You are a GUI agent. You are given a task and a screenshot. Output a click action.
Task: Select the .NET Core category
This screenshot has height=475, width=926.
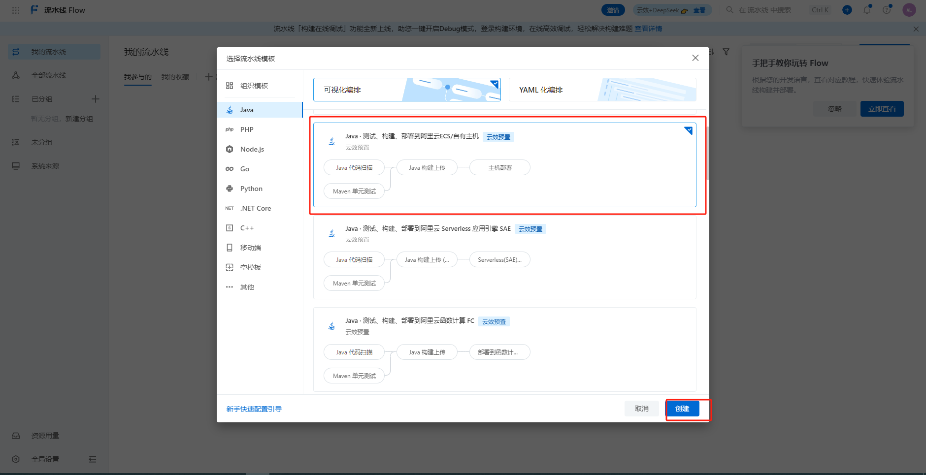[x=260, y=208]
